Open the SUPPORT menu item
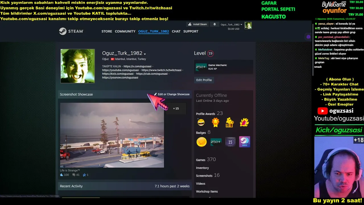The image size is (364, 205). (x=191, y=31)
